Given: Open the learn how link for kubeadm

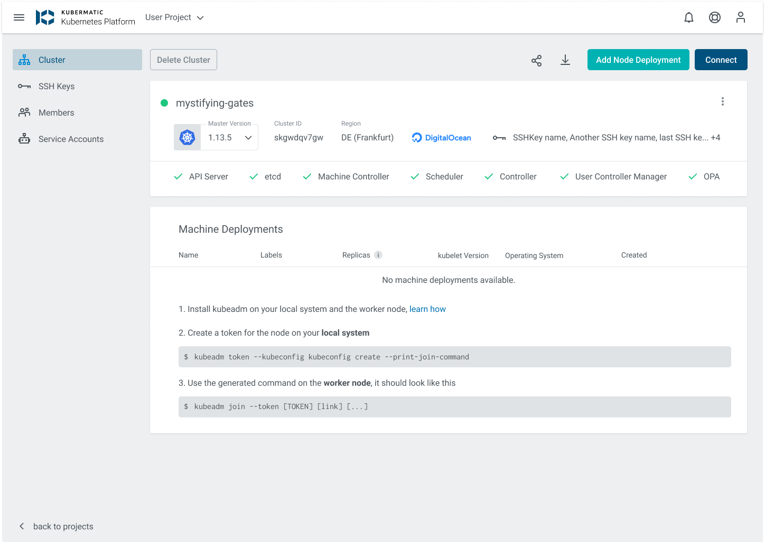Looking at the screenshot, I should [x=427, y=309].
